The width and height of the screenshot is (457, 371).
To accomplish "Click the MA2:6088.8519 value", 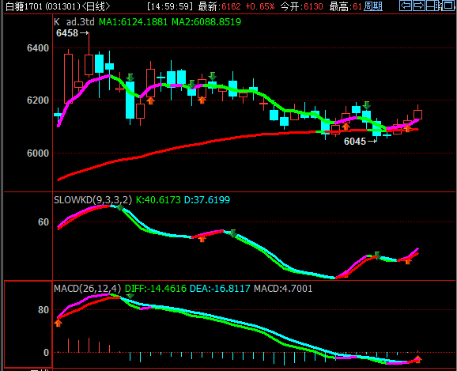I will pos(206,22).
